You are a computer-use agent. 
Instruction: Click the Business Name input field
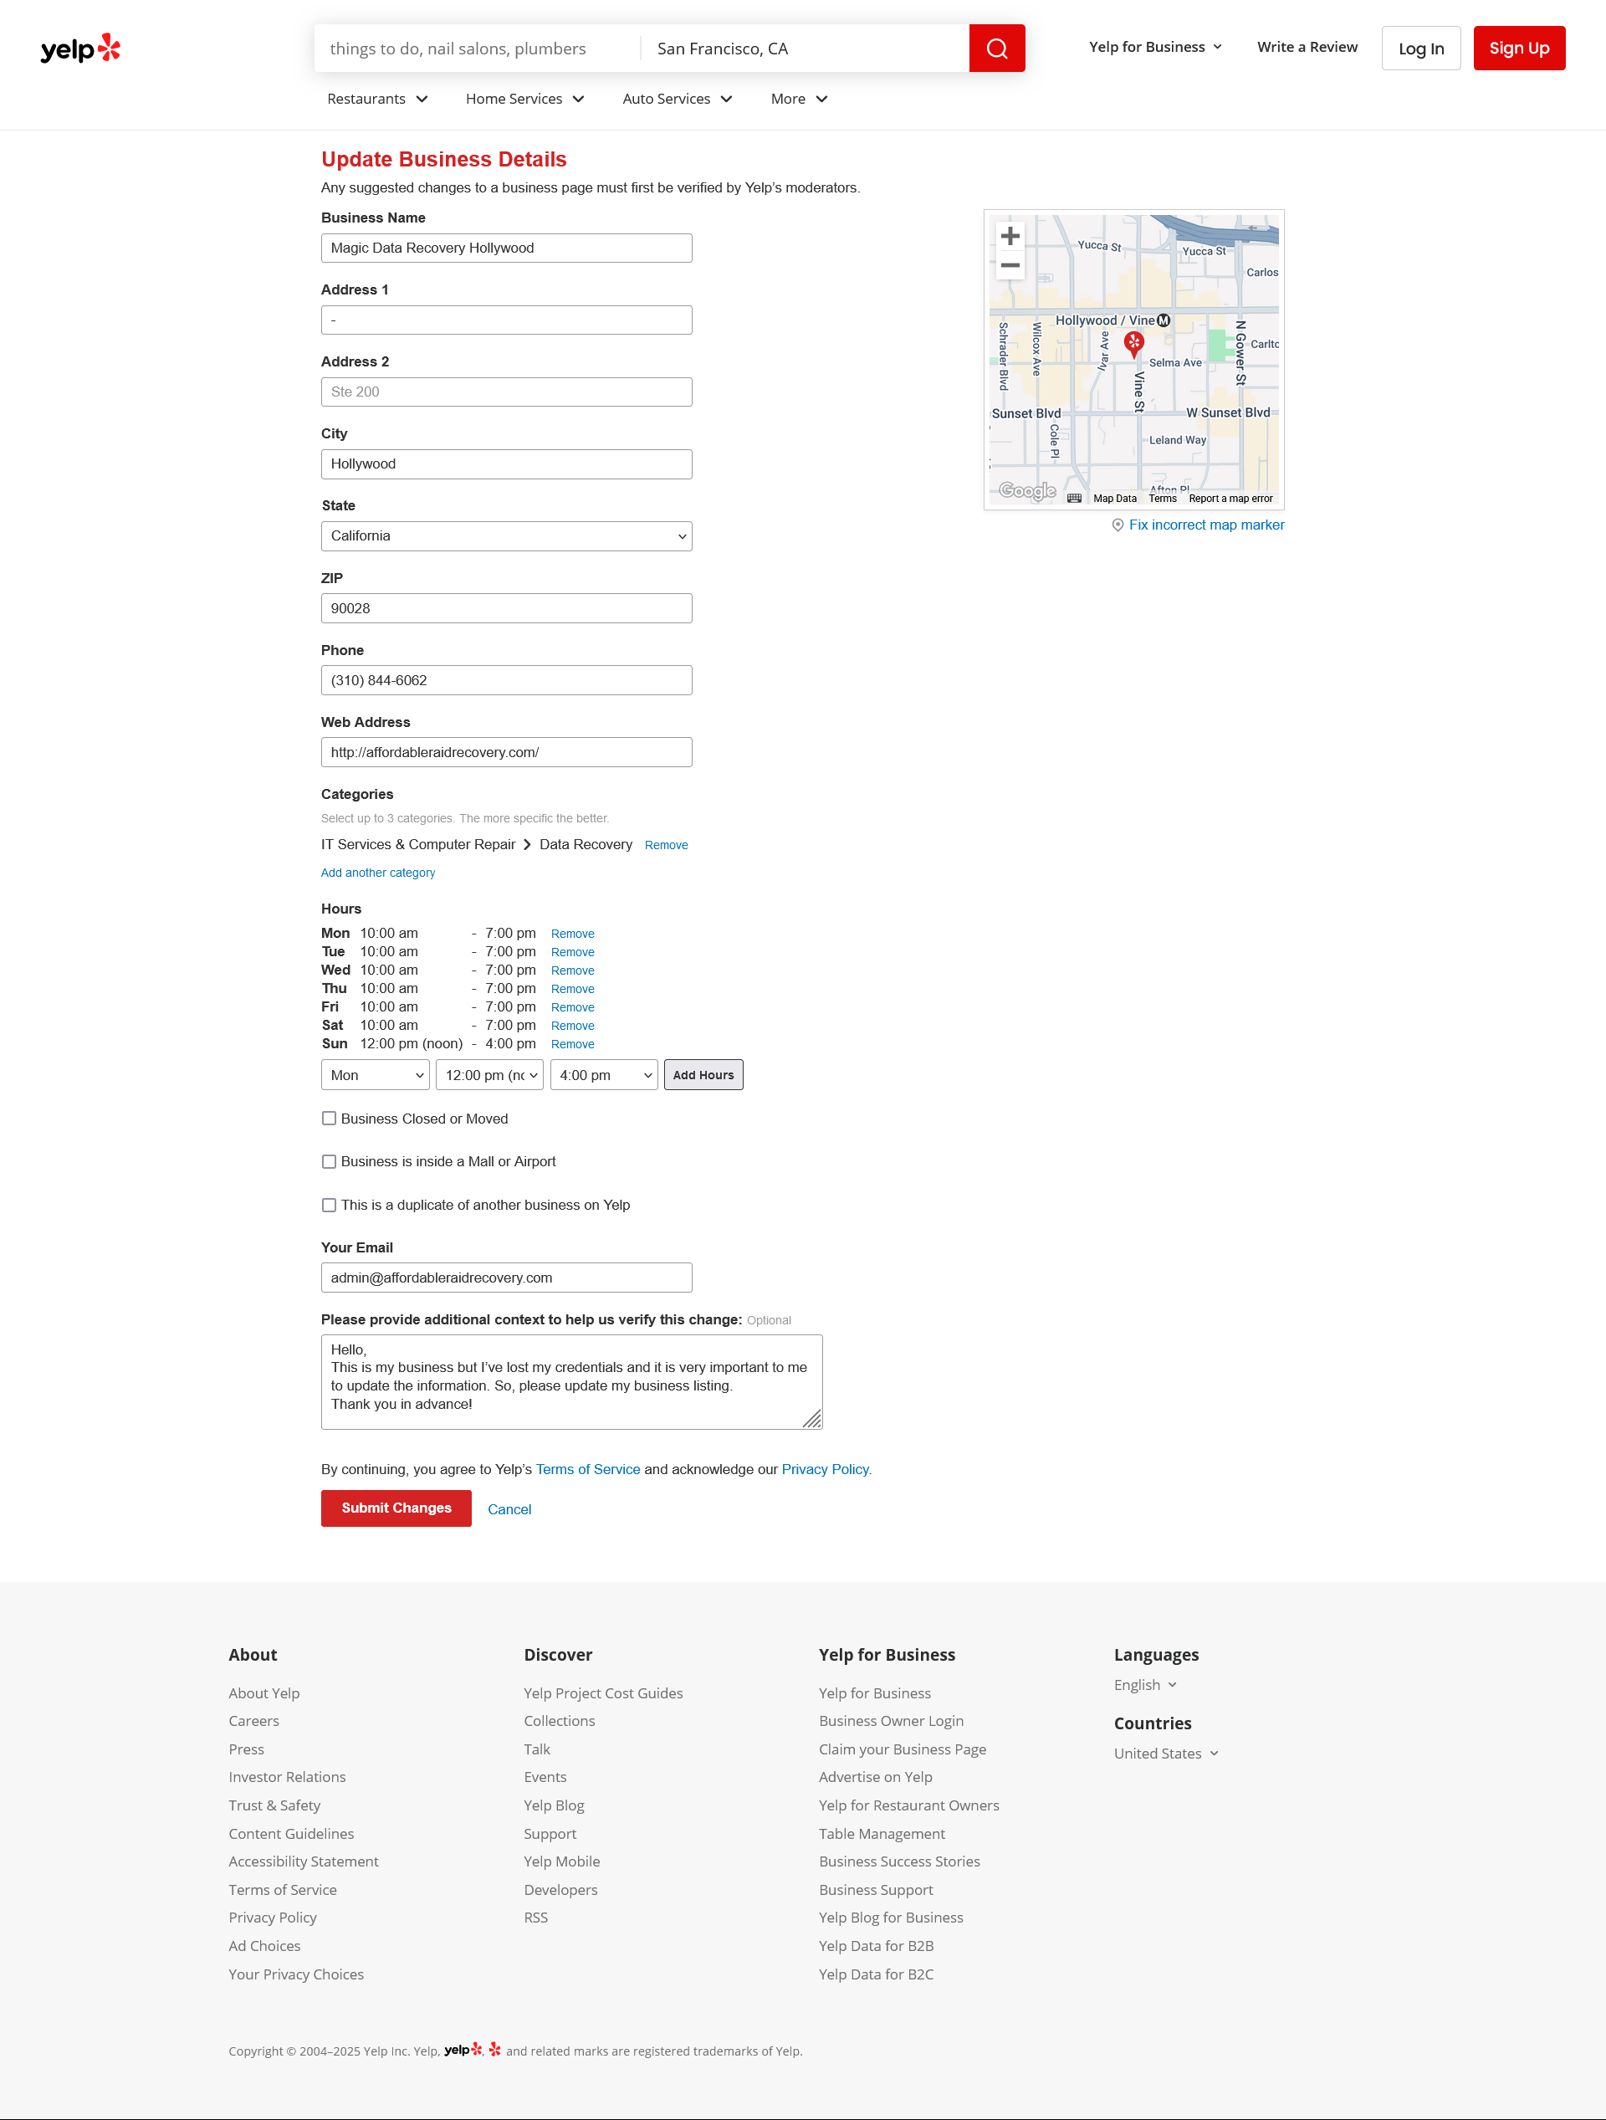tap(506, 248)
